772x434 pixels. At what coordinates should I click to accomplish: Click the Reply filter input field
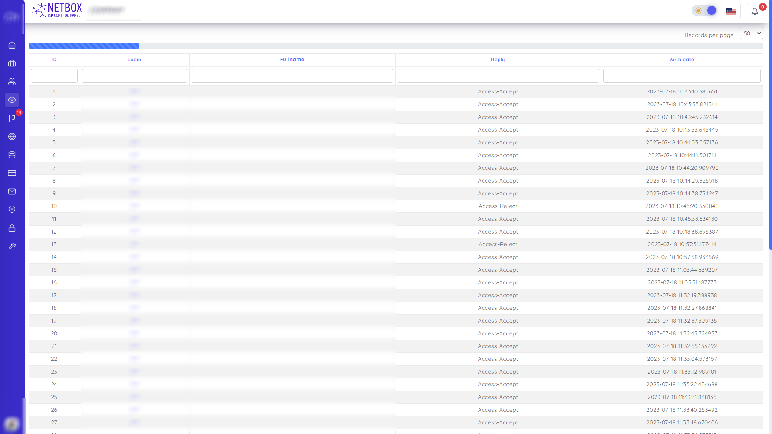[498, 76]
